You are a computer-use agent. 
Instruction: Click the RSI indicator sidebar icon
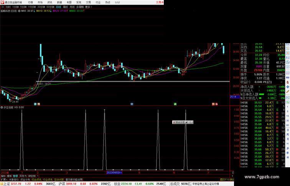(288, 78)
